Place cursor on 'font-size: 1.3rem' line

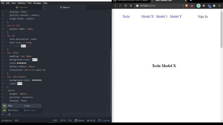point(21,42)
